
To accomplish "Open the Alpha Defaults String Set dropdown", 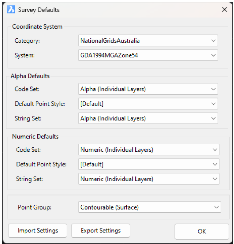I will coord(148,118).
